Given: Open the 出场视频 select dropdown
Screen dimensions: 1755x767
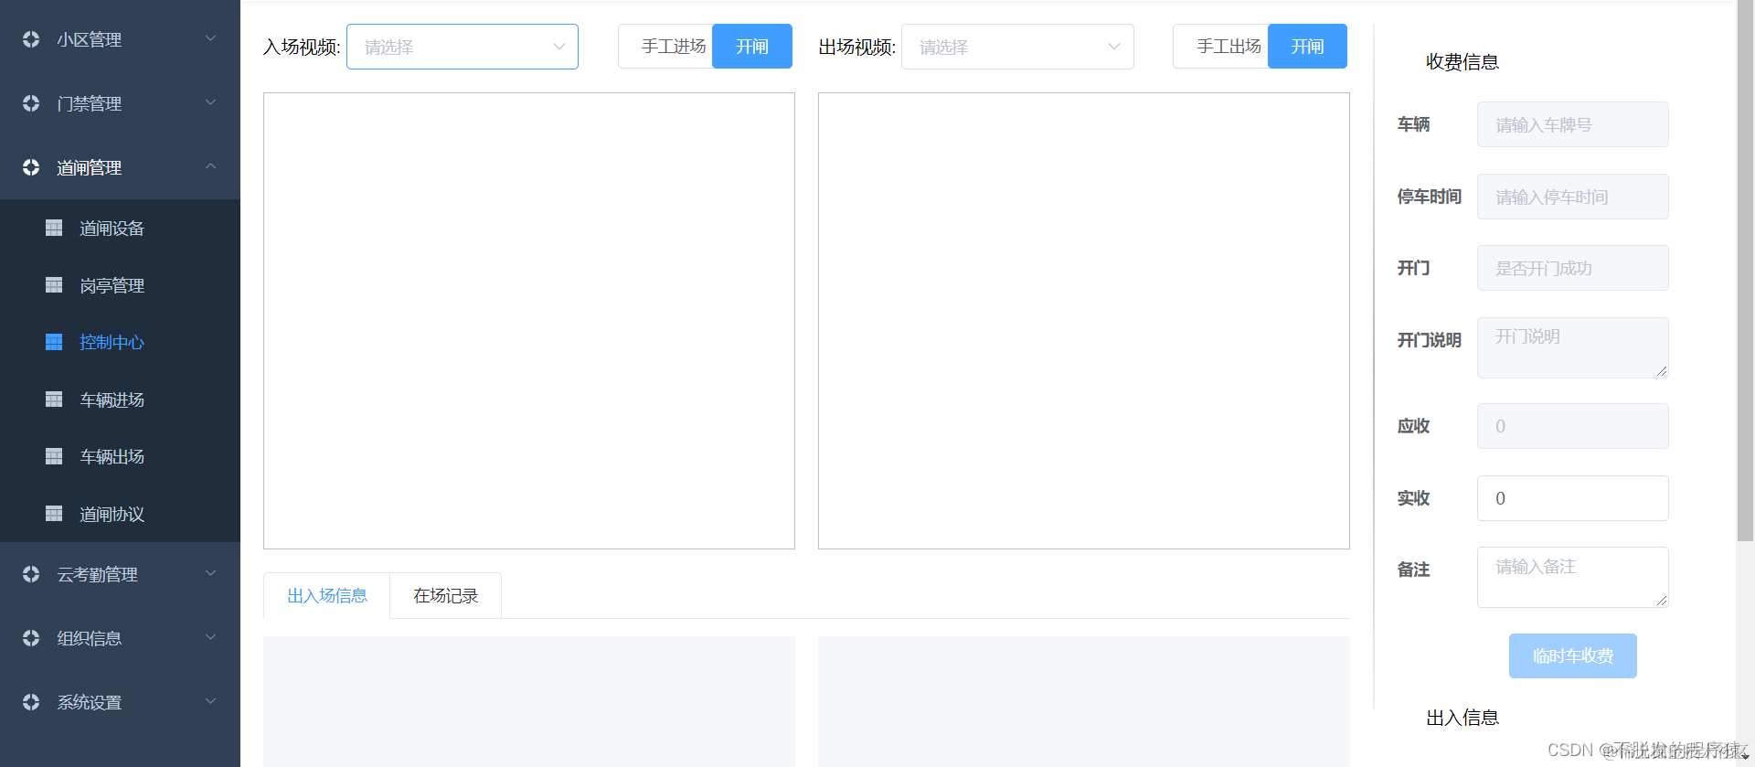Looking at the screenshot, I should pos(1017,47).
